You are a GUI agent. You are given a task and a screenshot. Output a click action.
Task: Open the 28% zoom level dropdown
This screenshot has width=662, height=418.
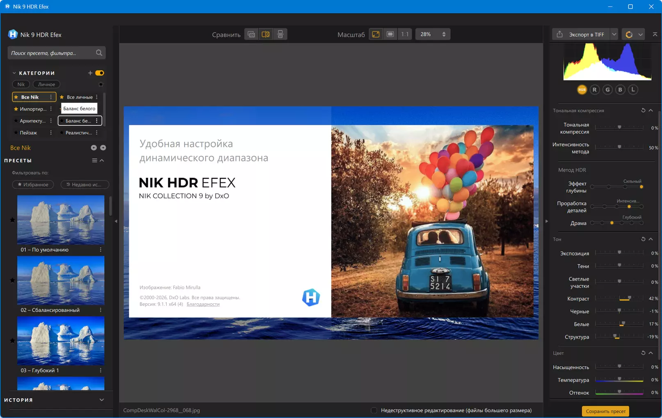(x=433, y=34)
